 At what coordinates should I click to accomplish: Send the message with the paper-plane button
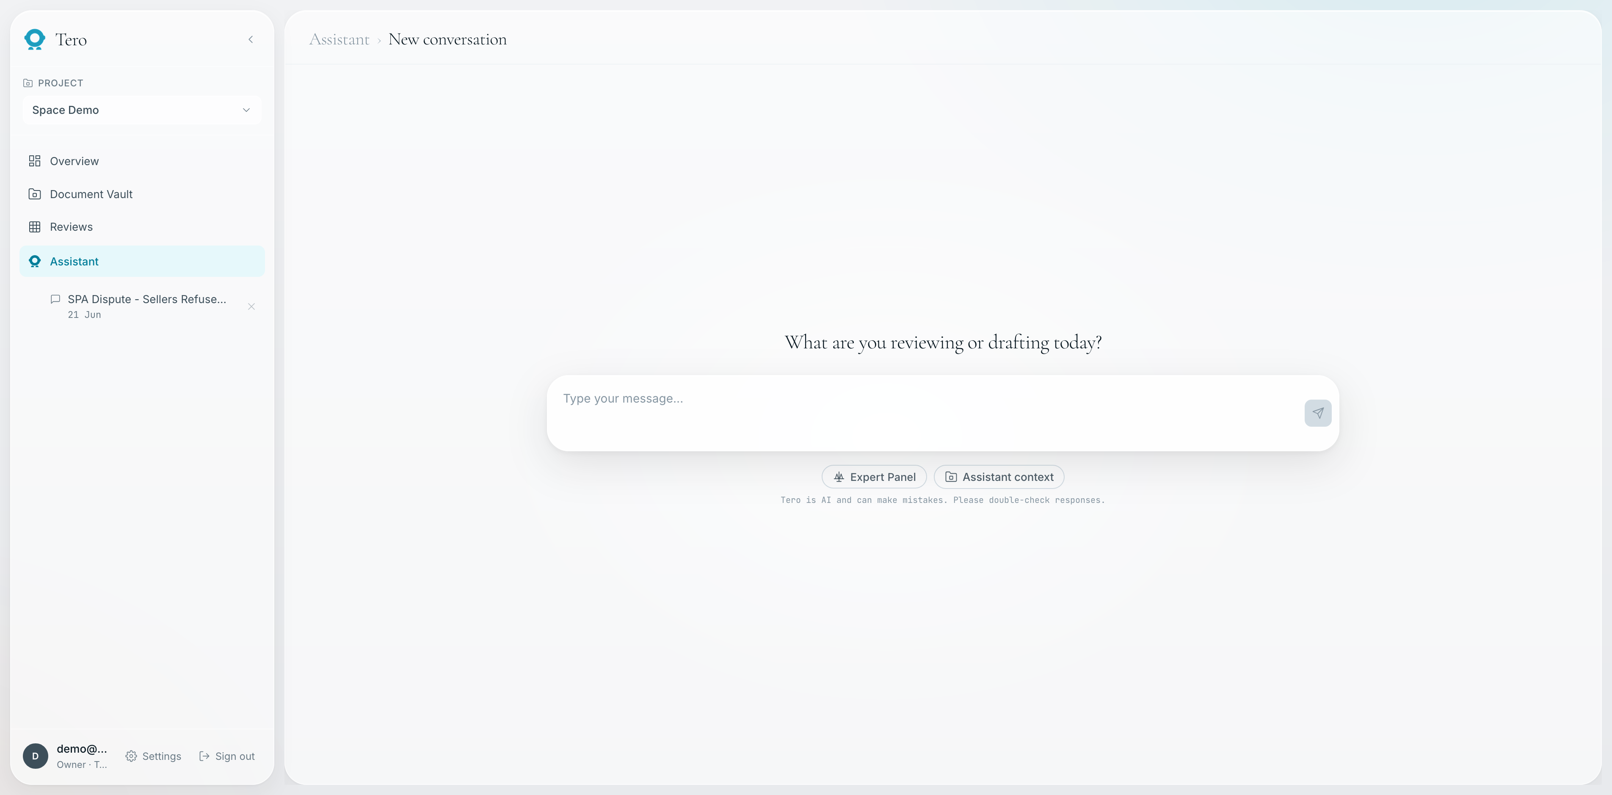click(x=1317, y=413)
